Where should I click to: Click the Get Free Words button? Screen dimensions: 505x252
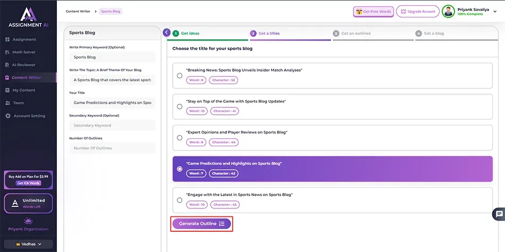click(x=373, y=11)
